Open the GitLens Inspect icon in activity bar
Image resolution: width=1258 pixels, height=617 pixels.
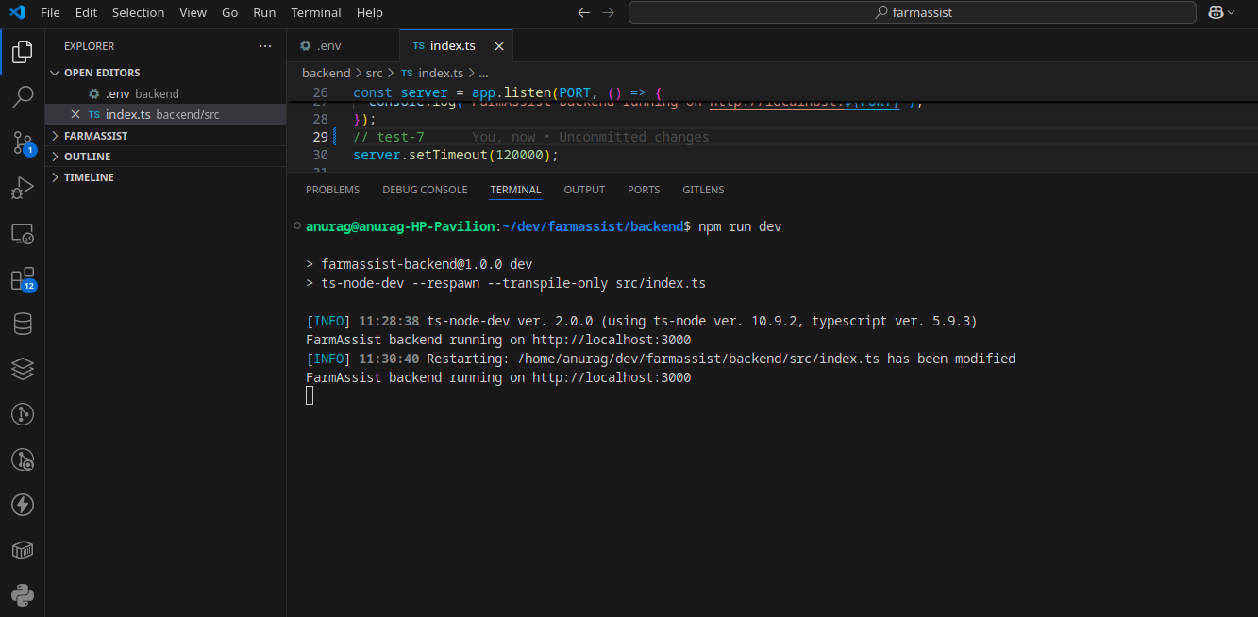point(23,459)
